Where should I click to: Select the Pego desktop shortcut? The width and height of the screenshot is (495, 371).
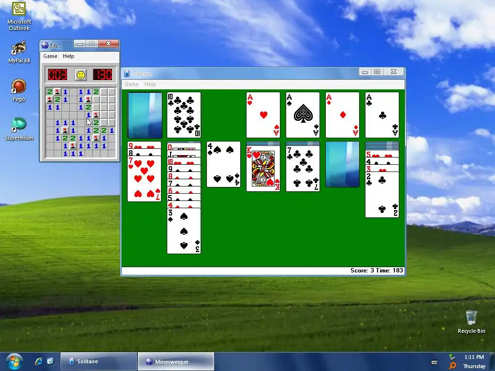tap(19, 90)
